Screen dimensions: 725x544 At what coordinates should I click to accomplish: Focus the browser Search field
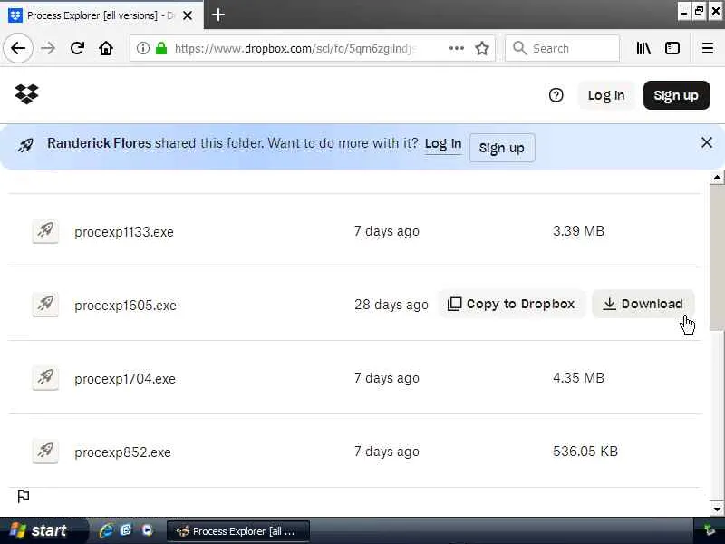[562, 48]
